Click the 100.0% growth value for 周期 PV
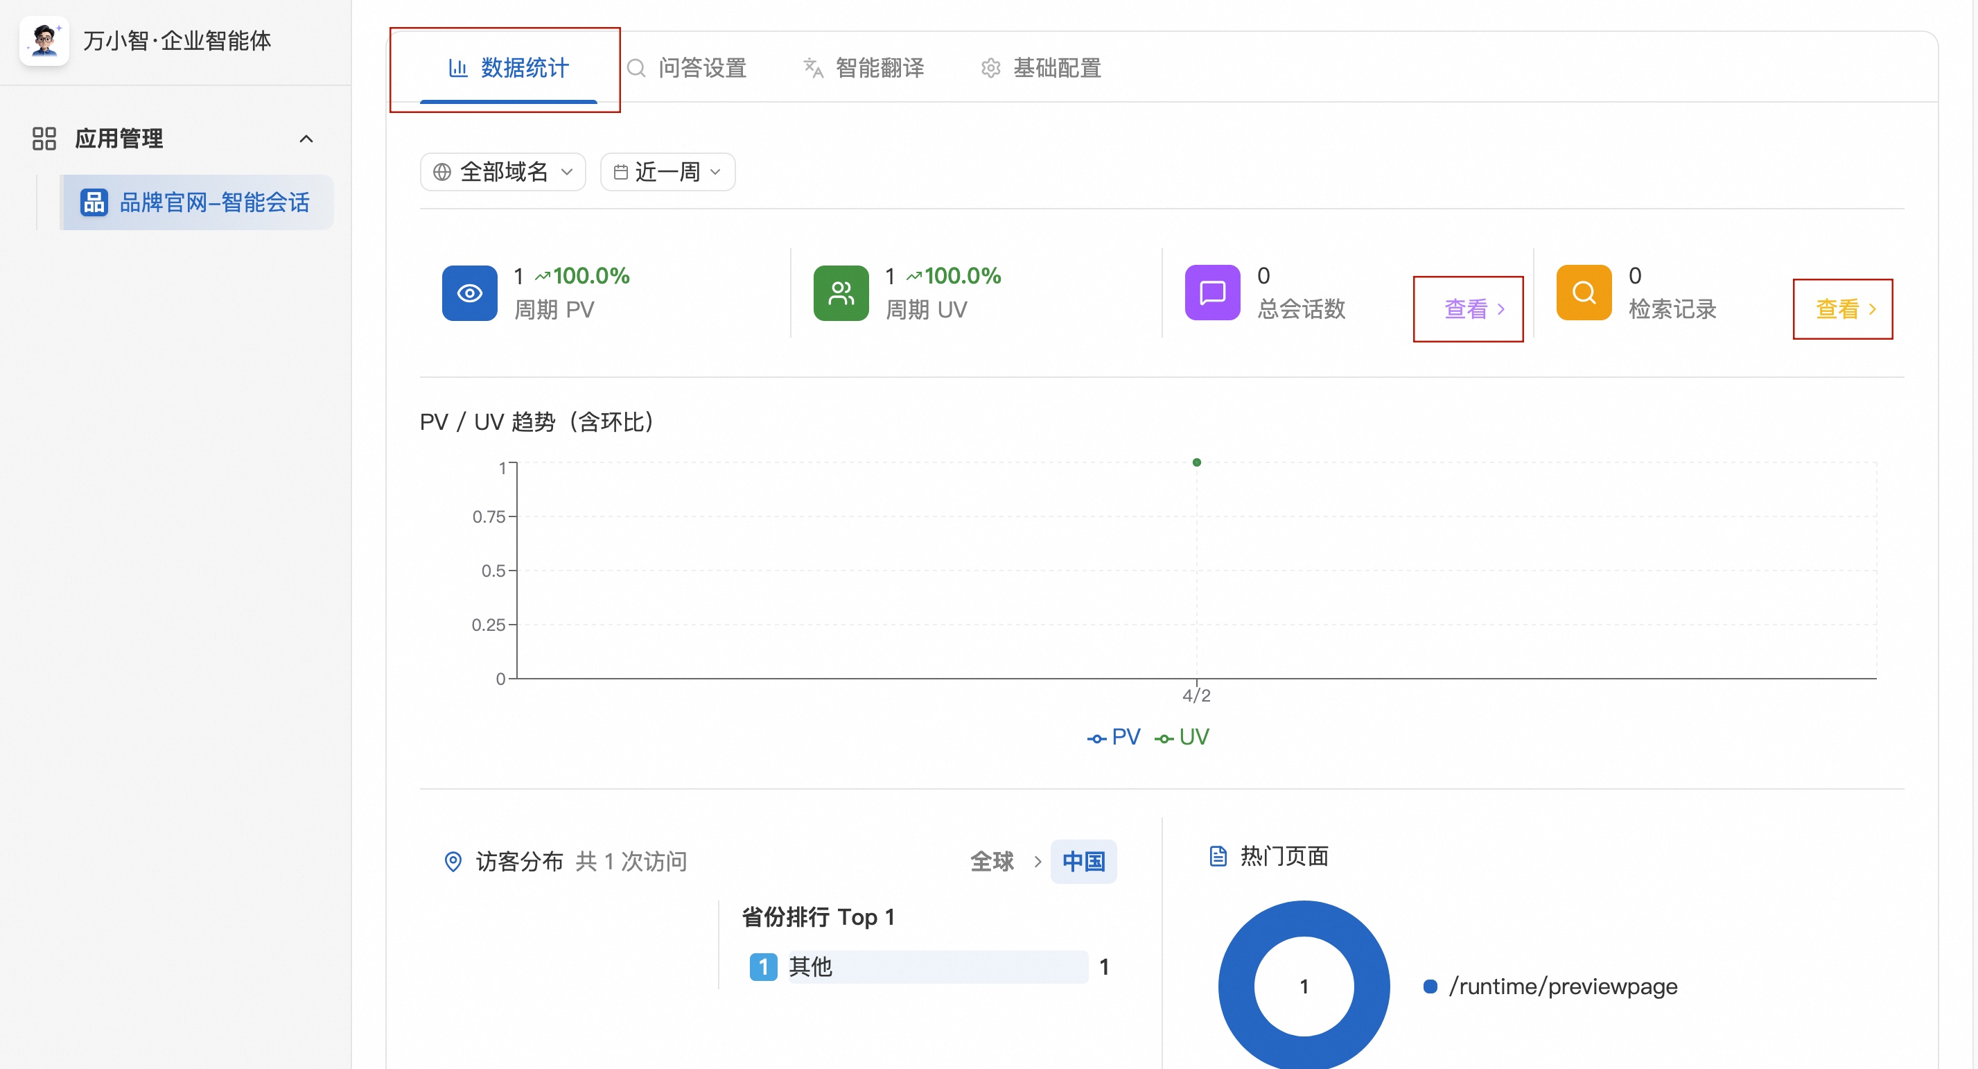1978x1069 pixels. tap(591, 276)
